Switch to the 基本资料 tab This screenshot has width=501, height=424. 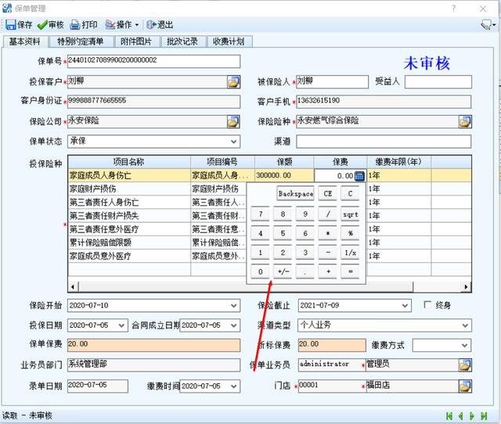(x=24, y=41)
